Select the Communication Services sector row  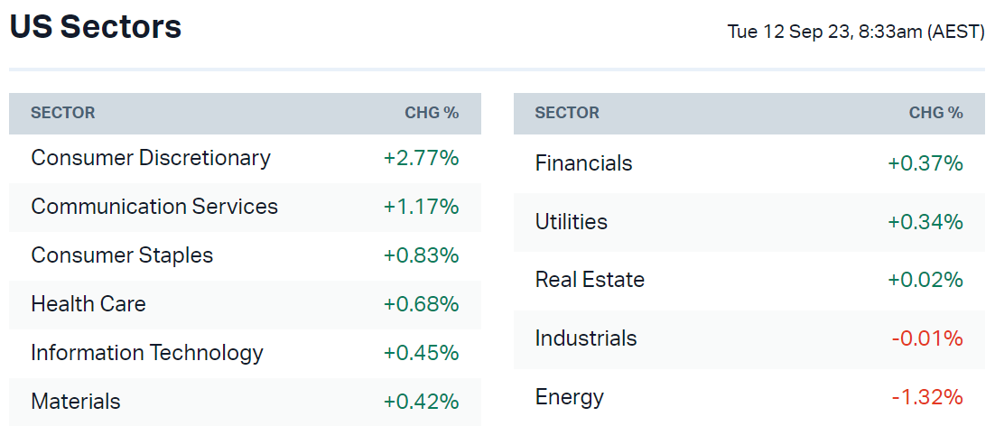154,207
